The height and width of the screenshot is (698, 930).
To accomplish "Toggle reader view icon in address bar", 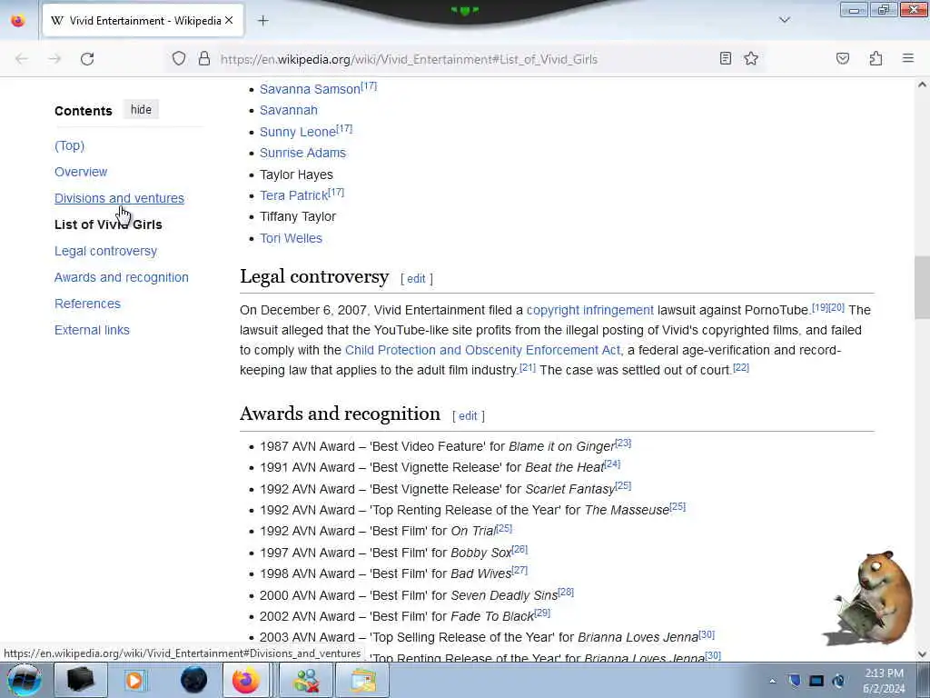I will [725, 58].
